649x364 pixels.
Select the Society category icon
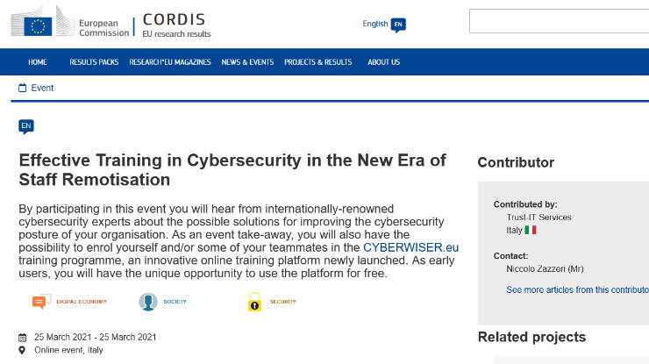click(148, 302)
